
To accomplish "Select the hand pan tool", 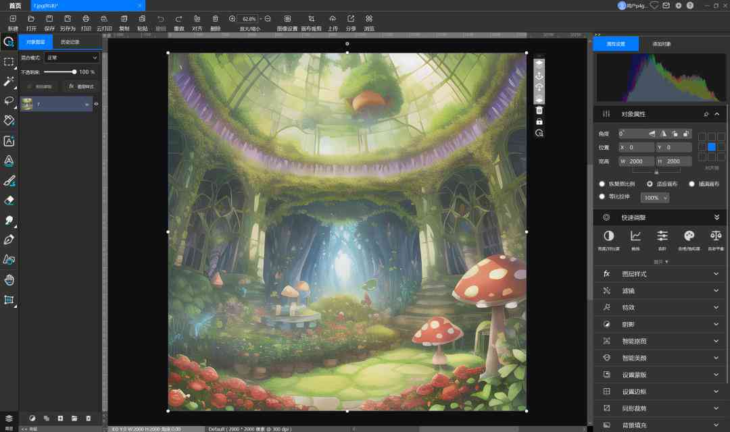I will [x=9, y=279].
